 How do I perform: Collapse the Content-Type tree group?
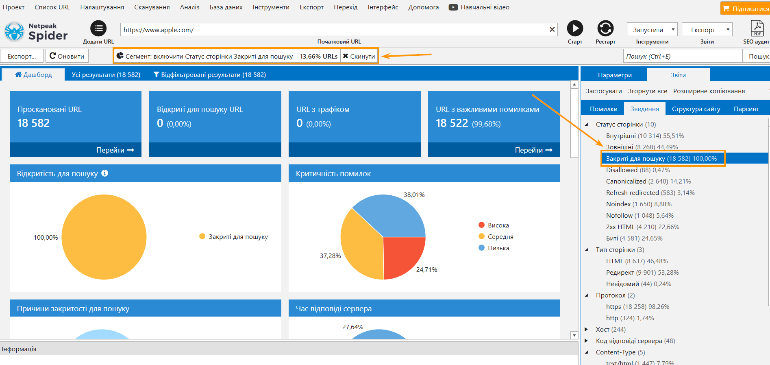click(587, 352)
